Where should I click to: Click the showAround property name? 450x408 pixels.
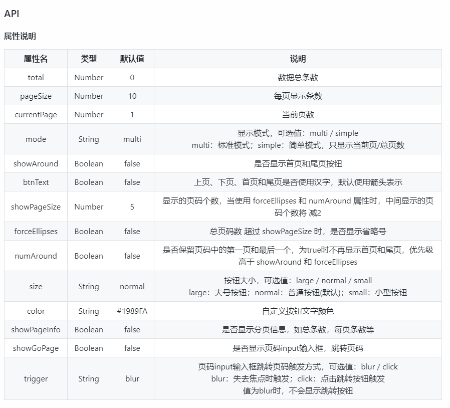click(35, 162)
